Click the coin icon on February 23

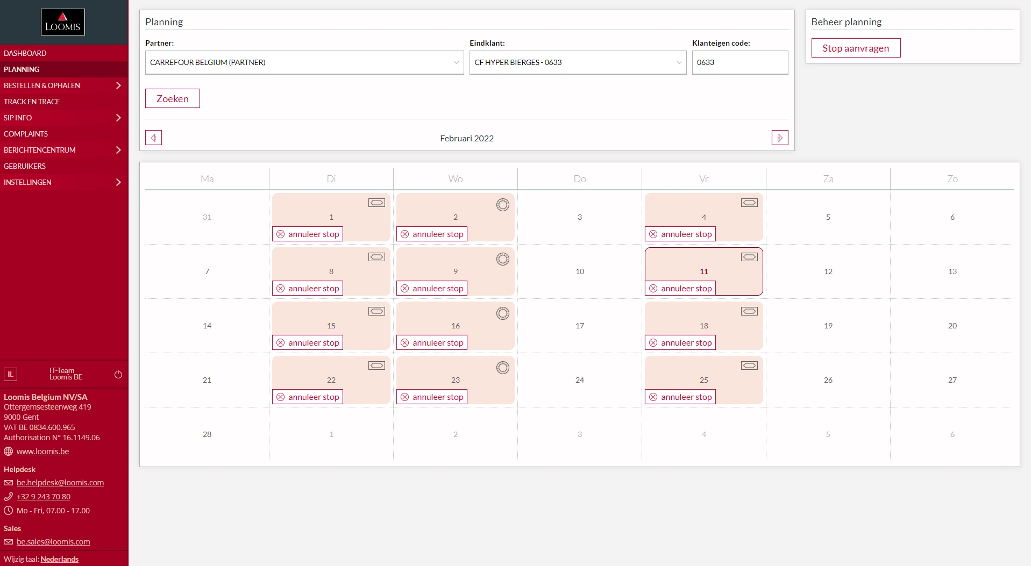pos(502,368)
